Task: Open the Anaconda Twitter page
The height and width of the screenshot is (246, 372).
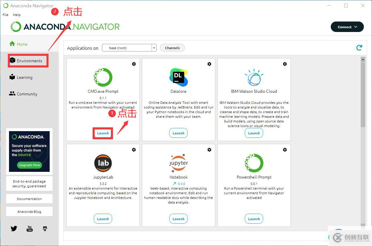Action: click(14, 229)
